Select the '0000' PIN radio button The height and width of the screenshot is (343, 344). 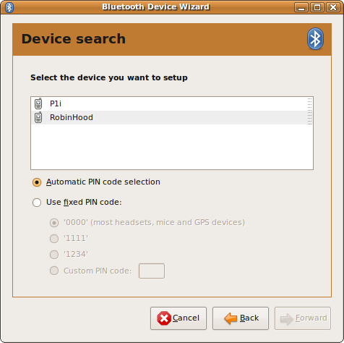54,223
